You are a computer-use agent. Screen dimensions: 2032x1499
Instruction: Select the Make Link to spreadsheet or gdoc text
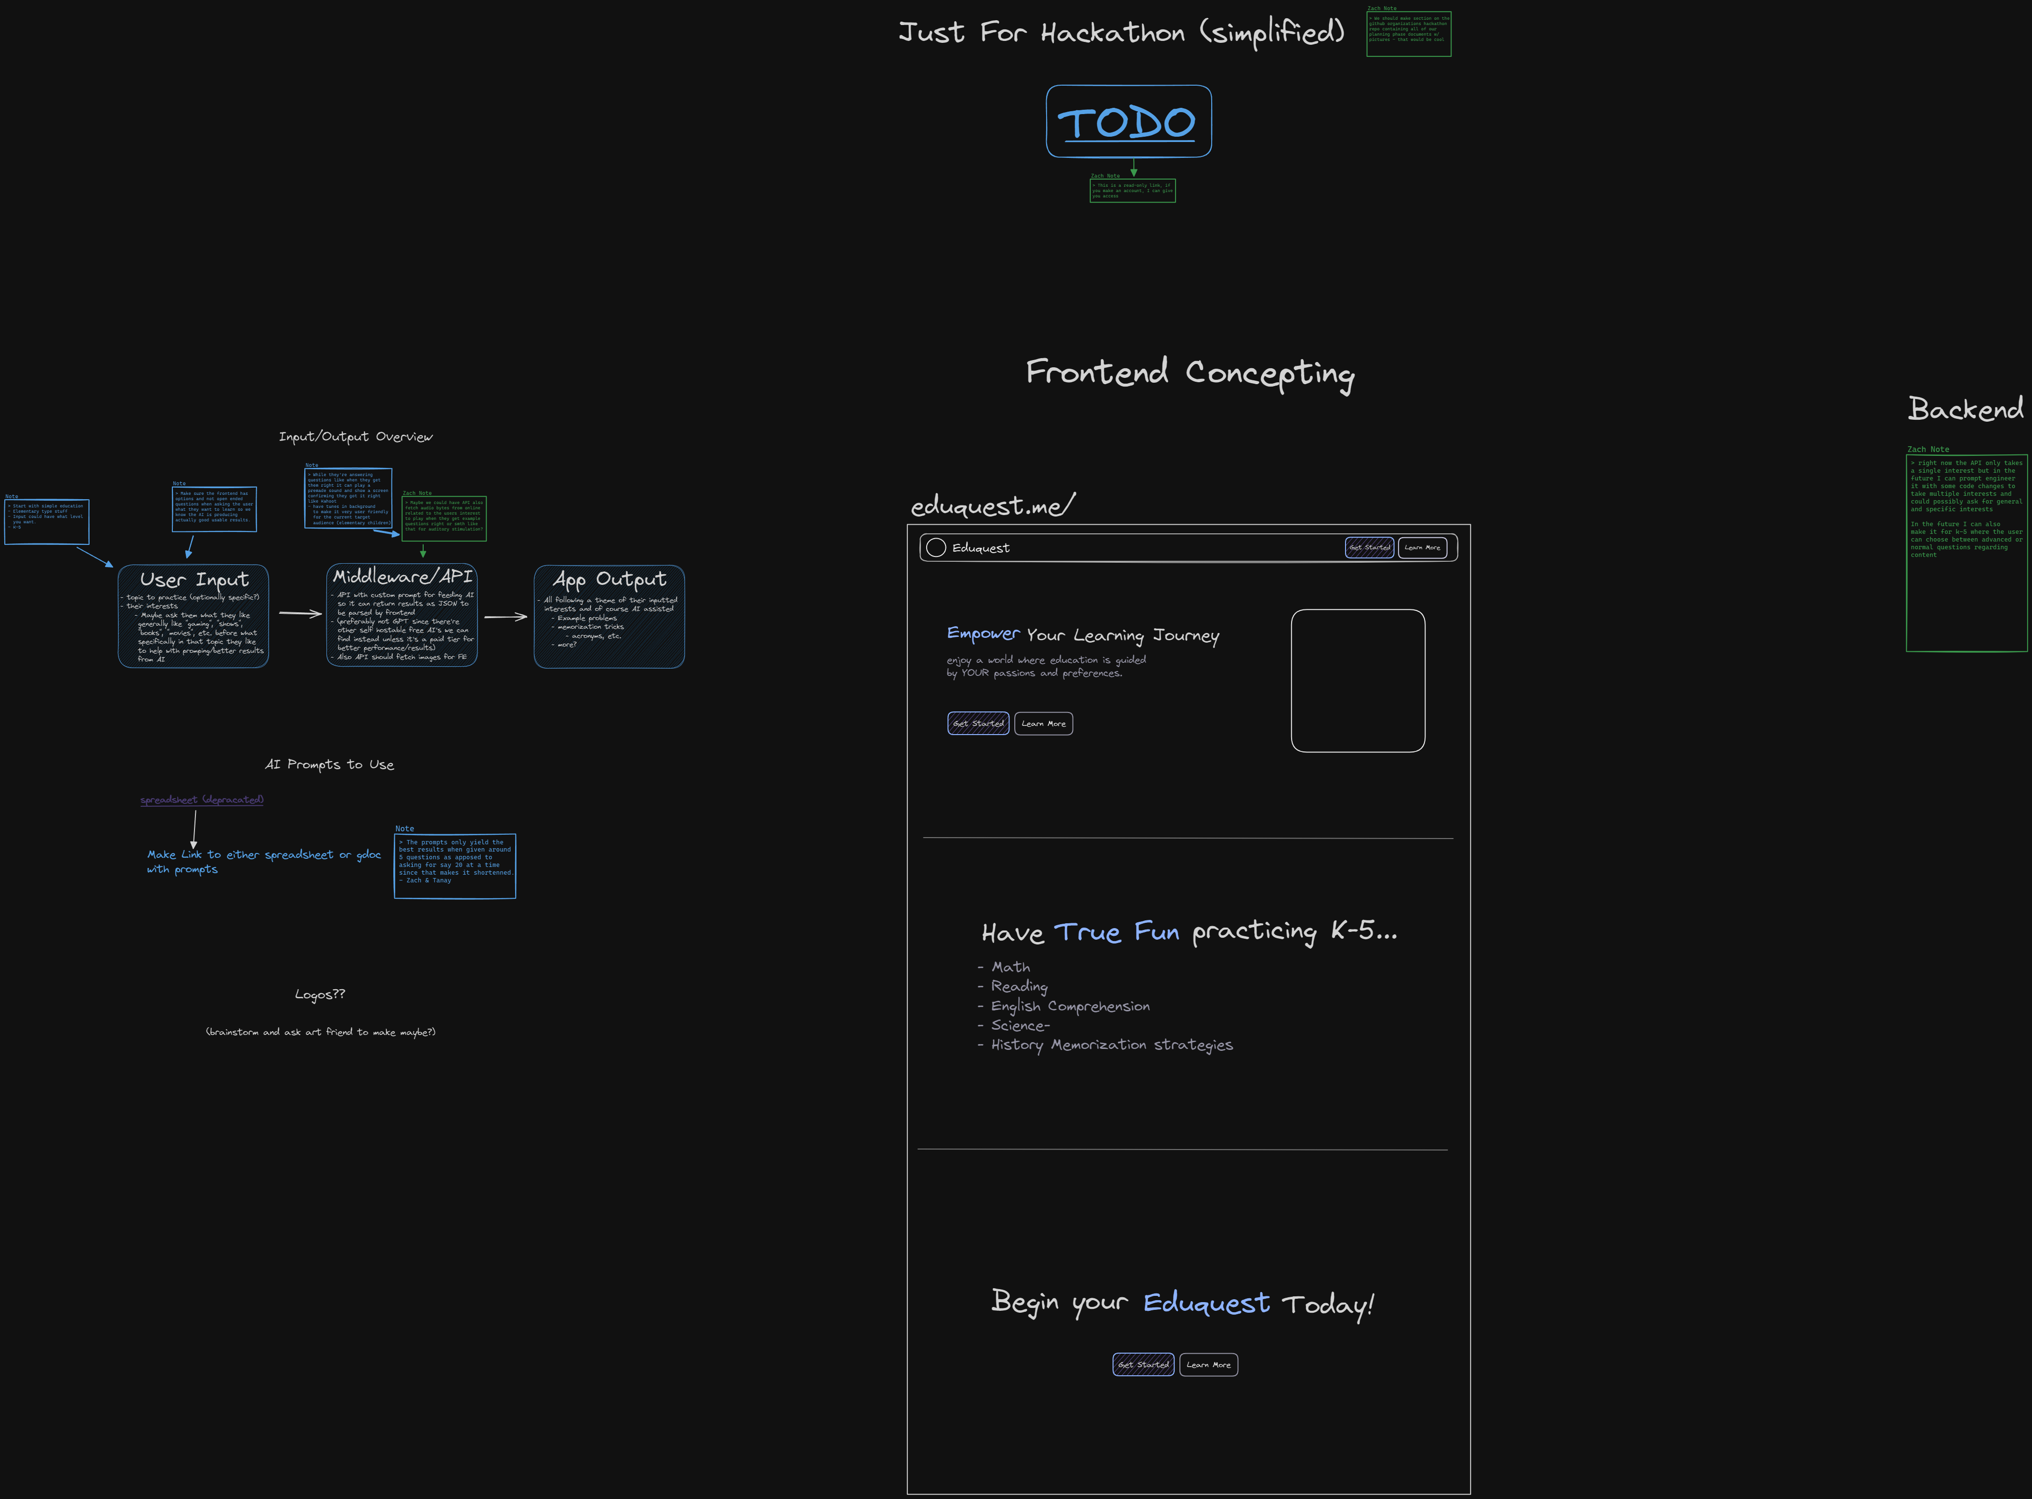click(x=263, y=861)
